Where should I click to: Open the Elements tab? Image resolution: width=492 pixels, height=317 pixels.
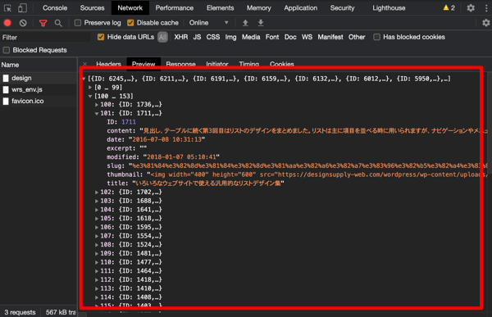tap(220, 8)
